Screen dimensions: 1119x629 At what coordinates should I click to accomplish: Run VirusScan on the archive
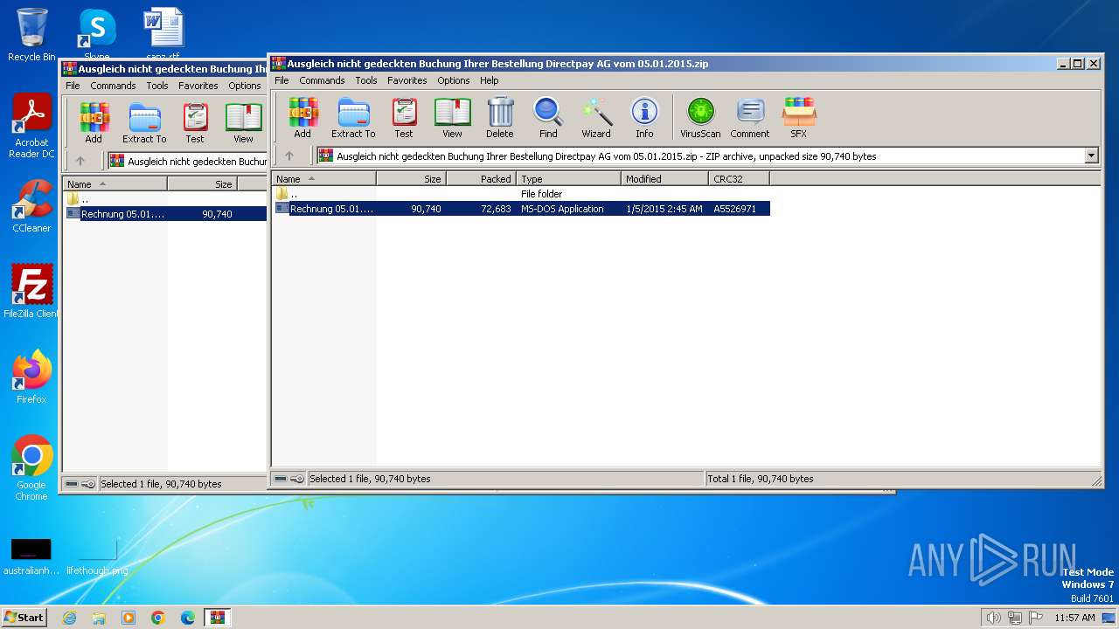click(700, 117)
